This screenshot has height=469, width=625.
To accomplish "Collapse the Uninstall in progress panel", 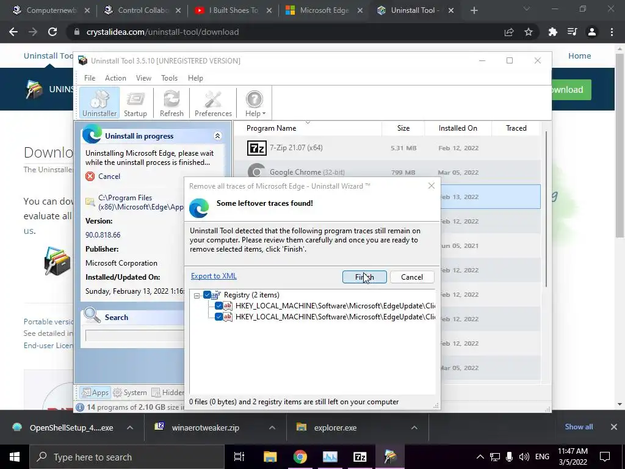I will tap(218, 136).
